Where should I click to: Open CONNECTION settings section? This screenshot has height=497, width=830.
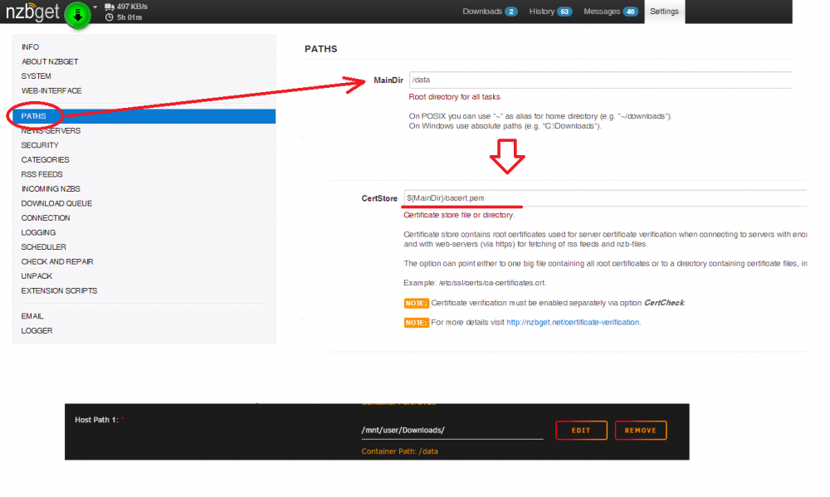tap(46, 218)
